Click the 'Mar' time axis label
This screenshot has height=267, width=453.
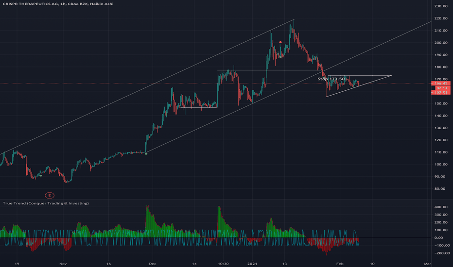(x=427, y=264)
